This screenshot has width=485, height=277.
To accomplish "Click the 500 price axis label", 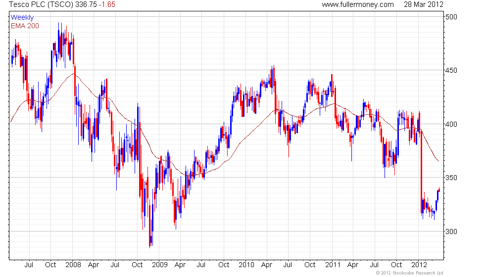I will pos(451,17).
